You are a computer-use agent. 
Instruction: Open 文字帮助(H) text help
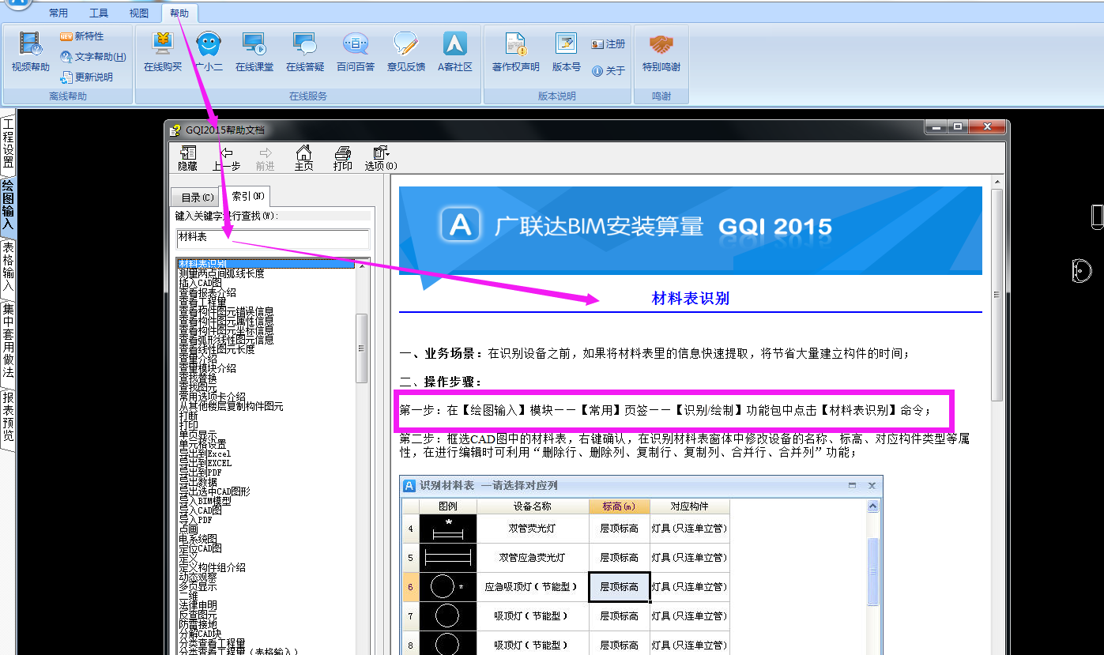click(x=93, y=57)
